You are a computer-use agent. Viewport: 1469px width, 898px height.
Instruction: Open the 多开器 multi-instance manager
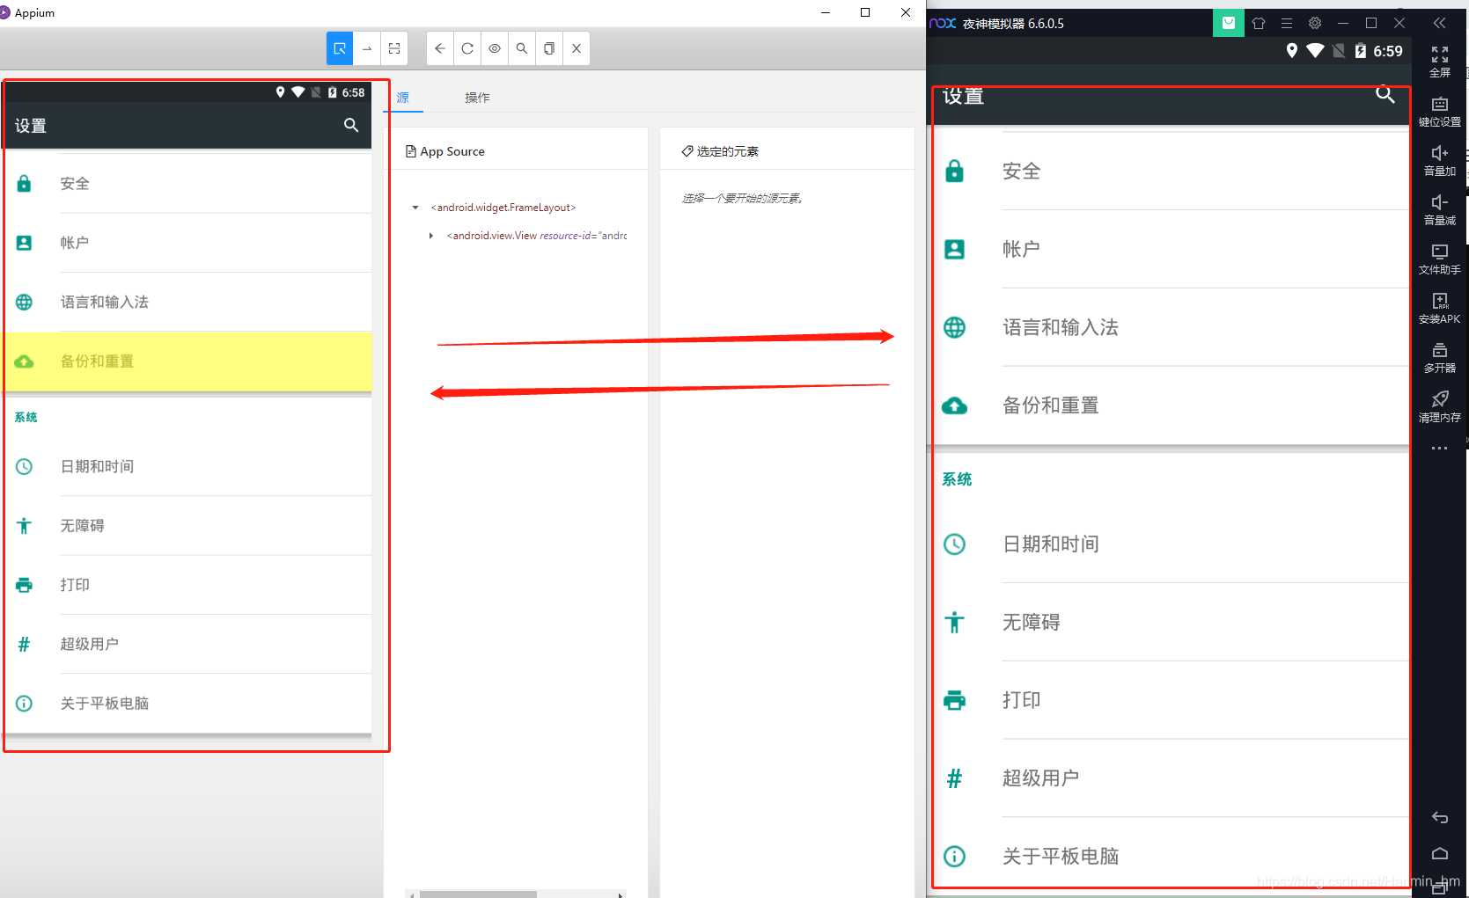pyautogui.click(x=1439, y=358)
